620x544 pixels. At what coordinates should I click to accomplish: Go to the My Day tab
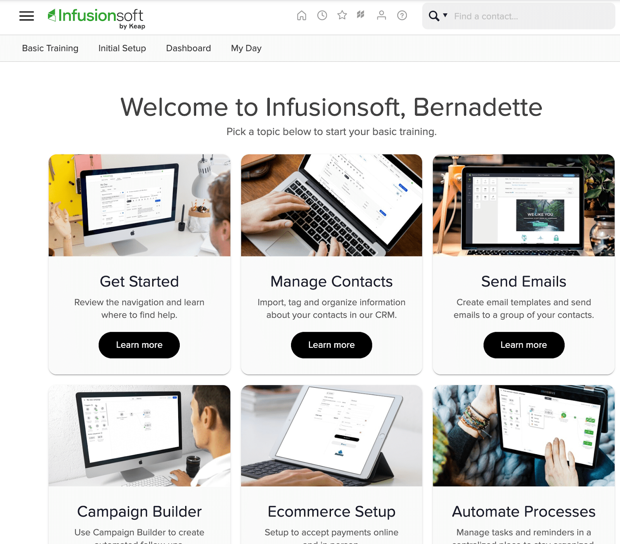click(246, 48)
